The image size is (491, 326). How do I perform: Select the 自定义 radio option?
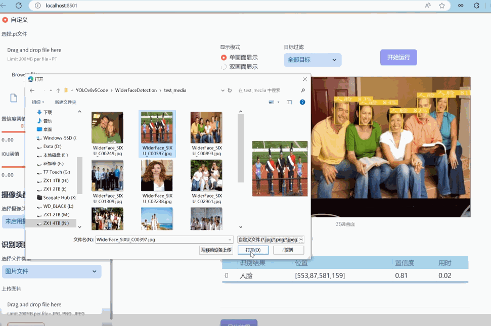coord(5,20)
